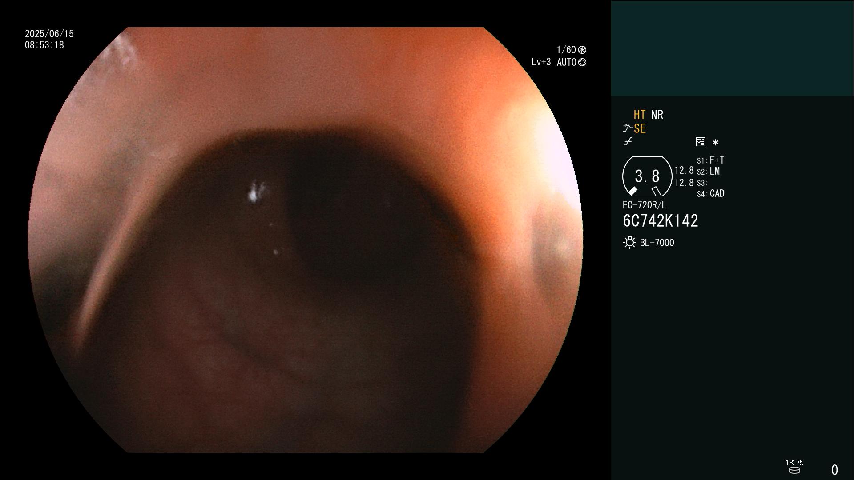The height and width of the screenshot is (480, 854).
Task: Click the BL-7000 light source label
Action: (657, 243)
